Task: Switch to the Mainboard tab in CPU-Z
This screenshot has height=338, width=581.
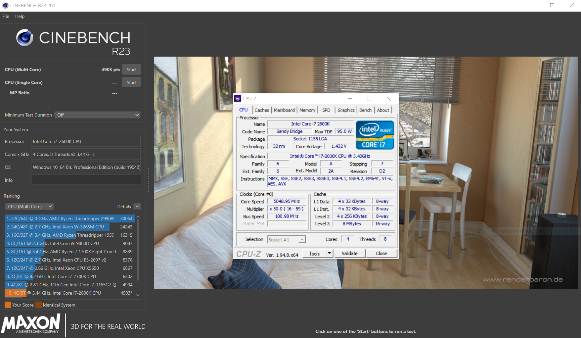Action: point(284,110)
